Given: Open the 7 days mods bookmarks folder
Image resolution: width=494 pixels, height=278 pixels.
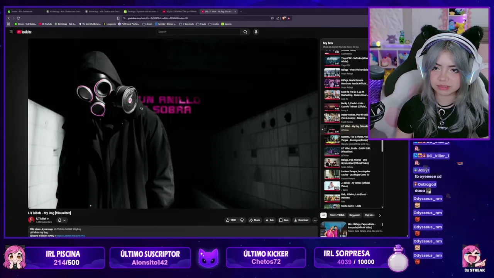Looking at the screenshot, I should pyautogui.click(x=186, y=24).
